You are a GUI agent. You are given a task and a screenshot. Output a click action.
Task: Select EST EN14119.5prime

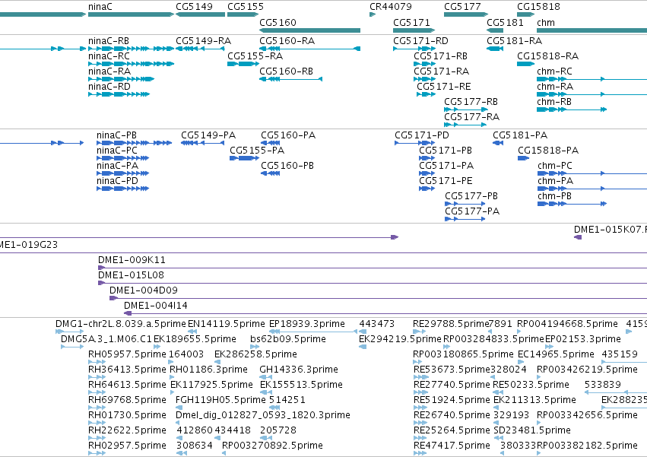pos(226,324)
